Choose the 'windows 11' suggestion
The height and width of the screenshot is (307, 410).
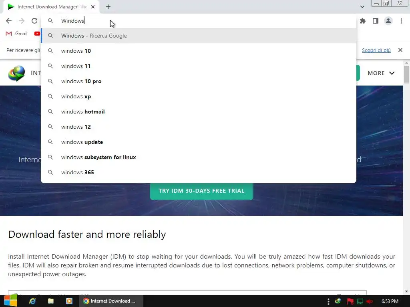tap(199, 66)
